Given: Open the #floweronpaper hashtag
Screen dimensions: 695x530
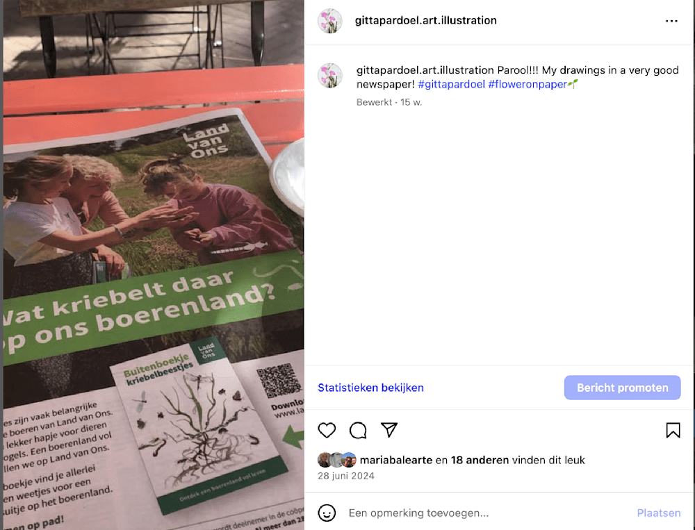Looking at the screenshot, I should tap(528, 84).
